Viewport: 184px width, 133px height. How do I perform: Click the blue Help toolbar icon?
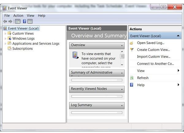(25, 21)
